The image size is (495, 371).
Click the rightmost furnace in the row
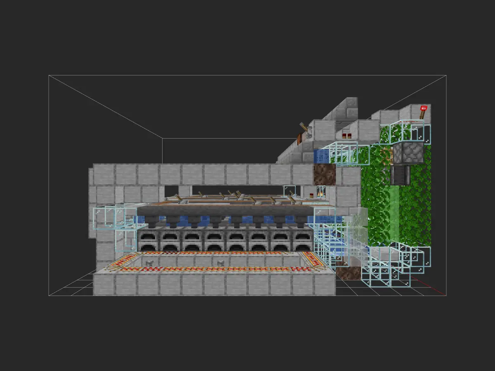tap(303, 240)
